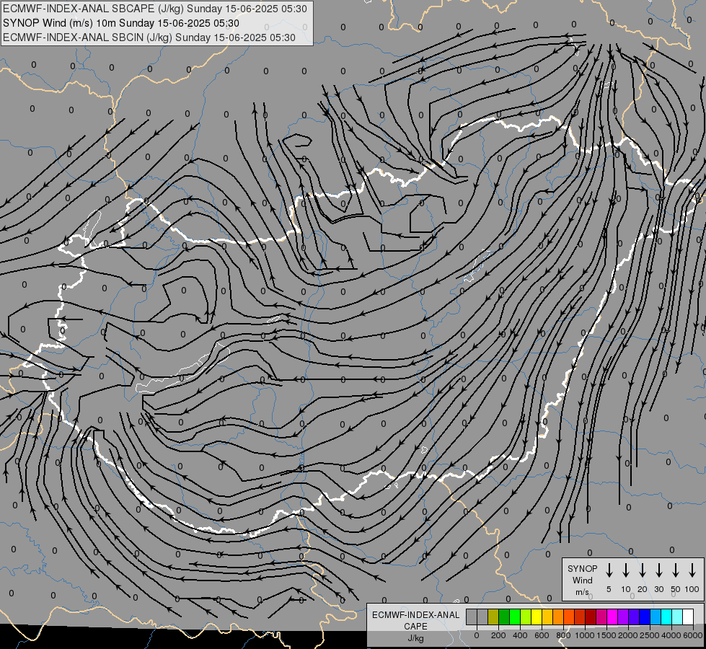Click the 1500 tick on the CAPE scale
This screenshot has height=649, width=706.
pyautogui.click(x=606, y=635)
